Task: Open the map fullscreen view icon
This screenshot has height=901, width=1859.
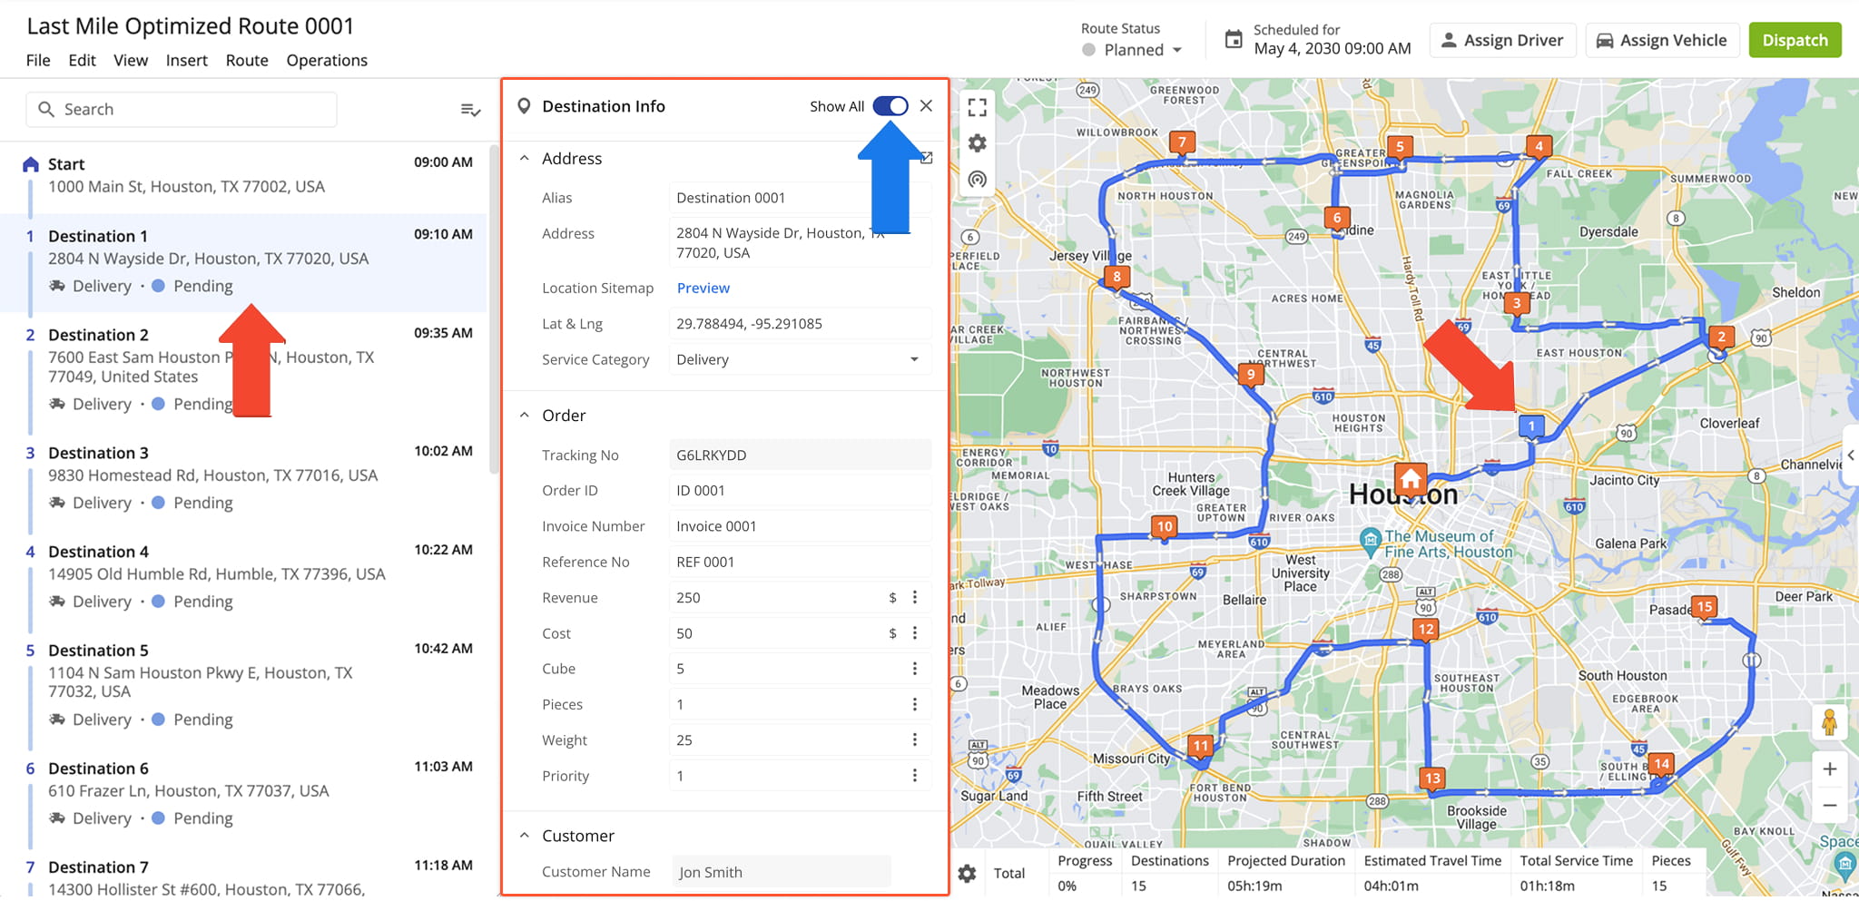Action: point(978,107)
